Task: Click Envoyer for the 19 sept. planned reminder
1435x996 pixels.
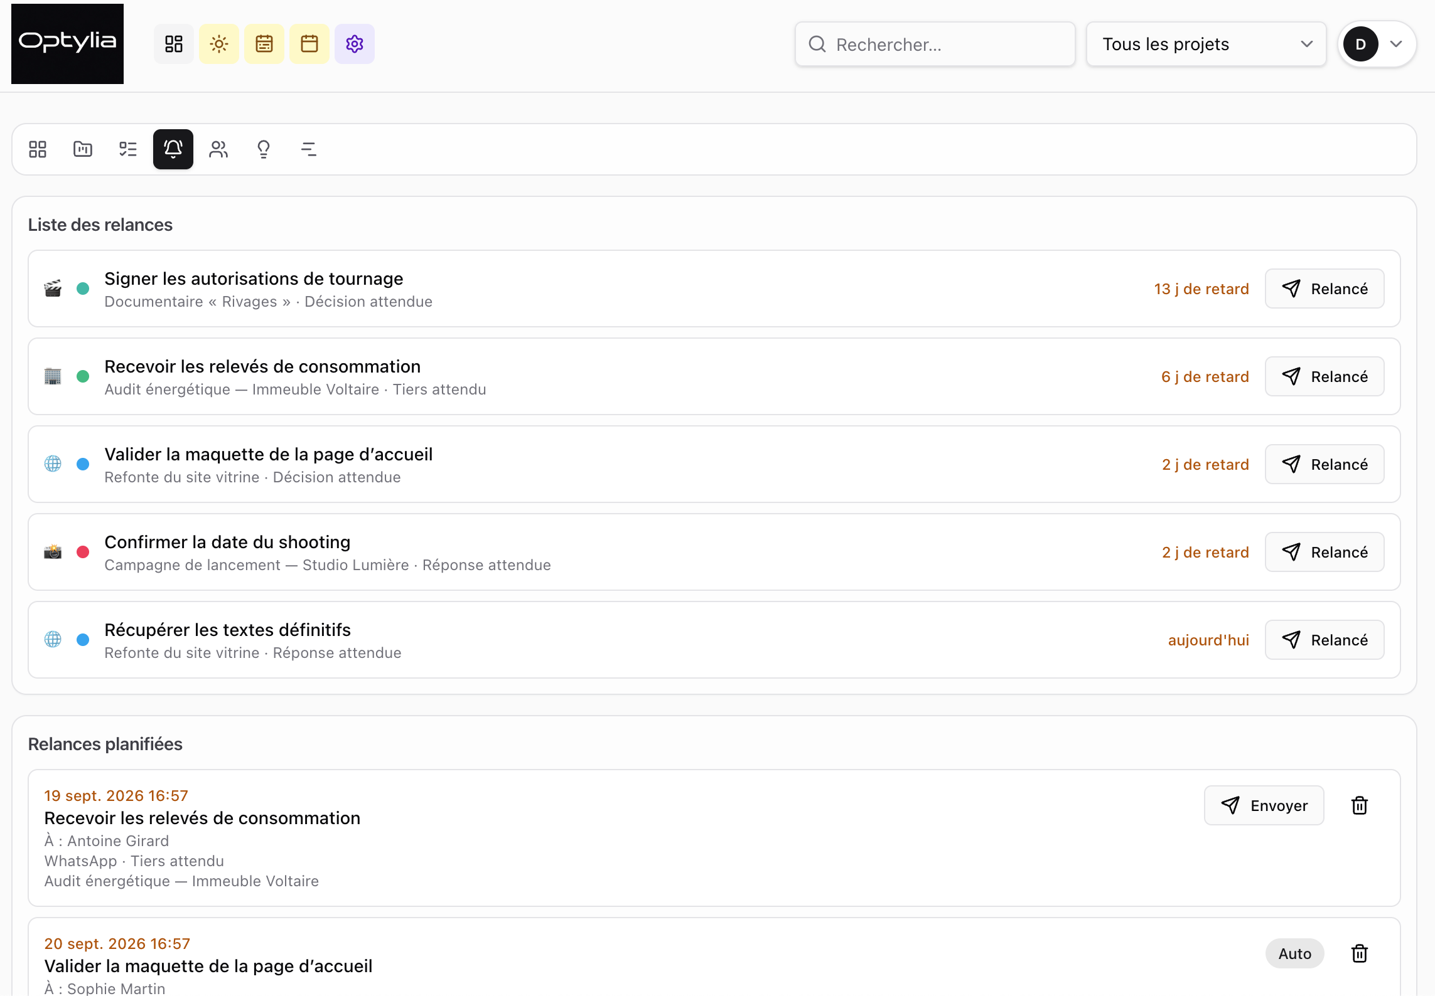Action: pyautogui.click(x=1264, y=805)
